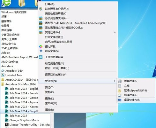Open 属性(R) from the context menu
The width and height of the screenshot is (156, 128).
coord(49,110)
